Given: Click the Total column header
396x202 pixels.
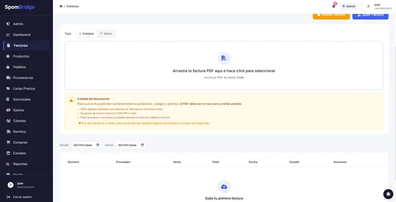Looking at the screenshot, I should (x=215, y=162).
